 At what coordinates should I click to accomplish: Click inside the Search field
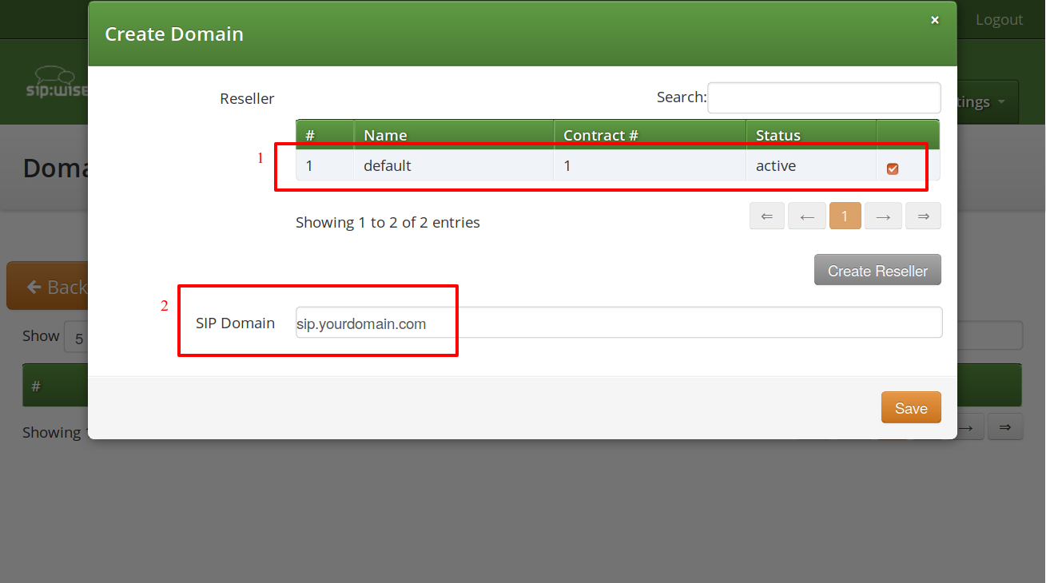823,97
